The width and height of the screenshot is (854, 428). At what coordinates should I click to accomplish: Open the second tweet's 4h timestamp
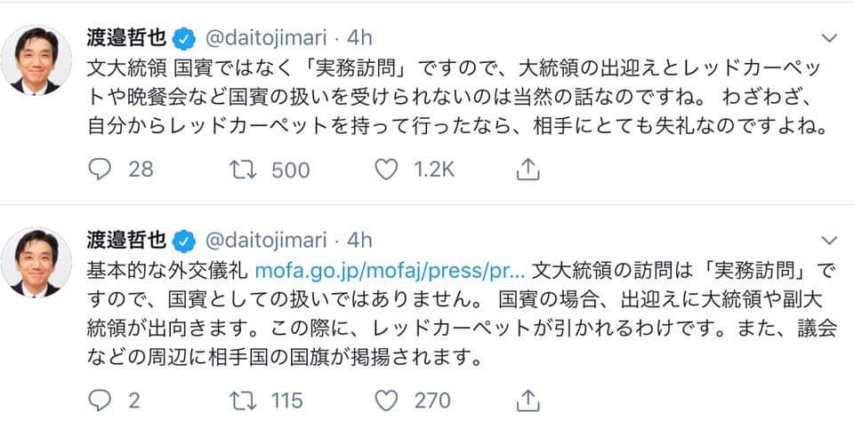[x=358, y=240]
